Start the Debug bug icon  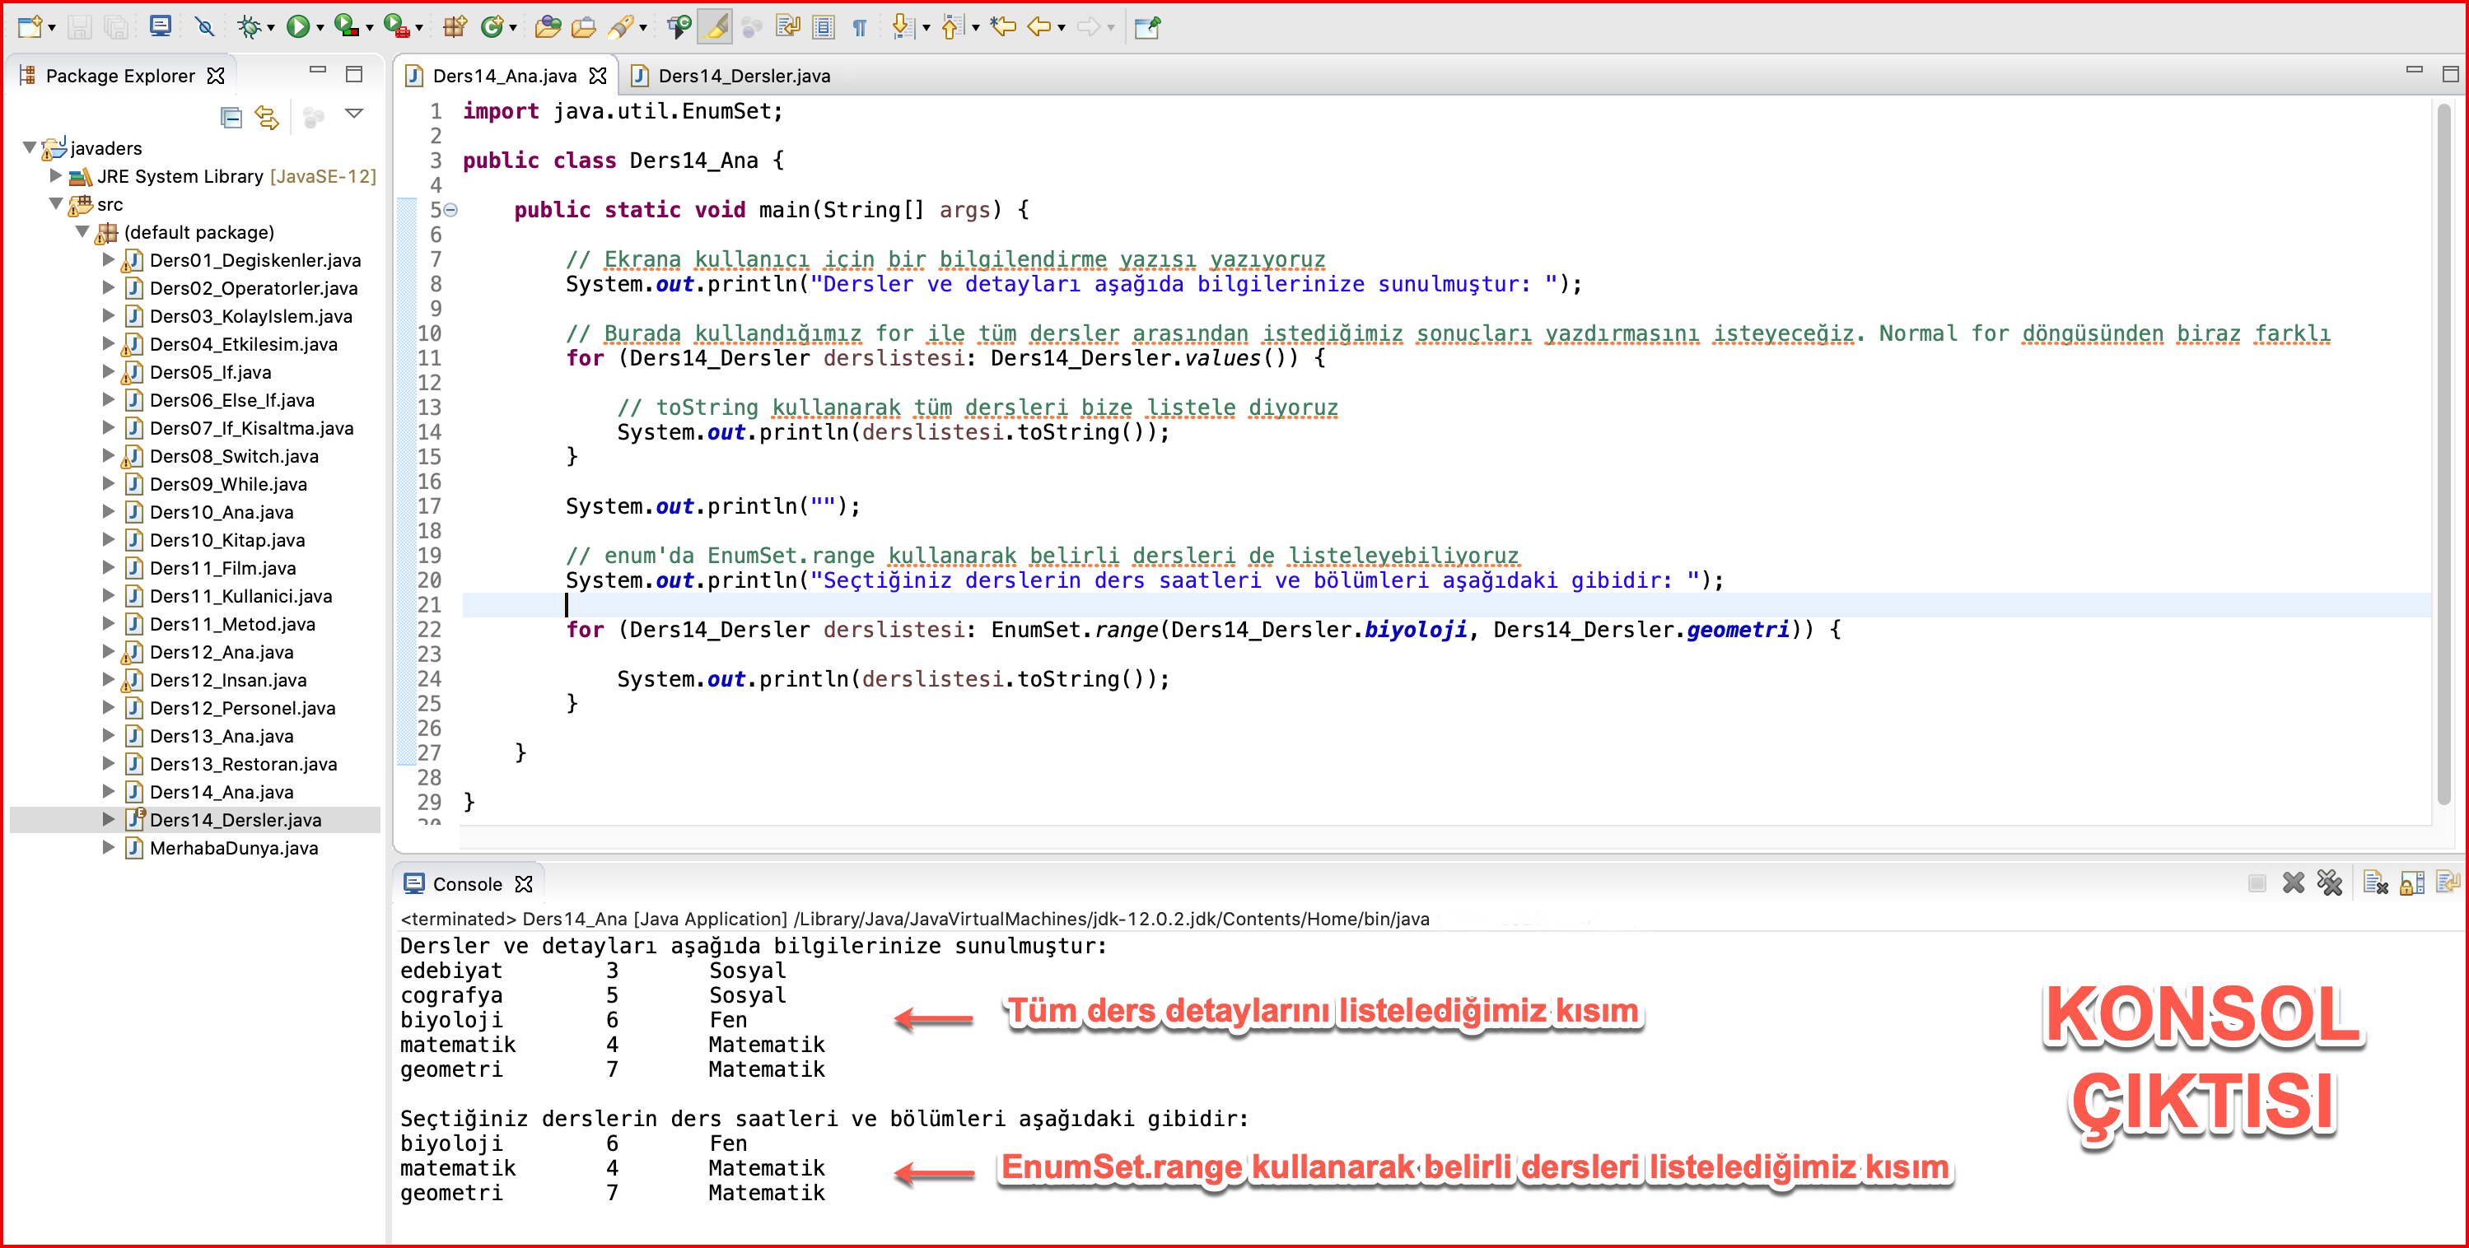click(x=250, y=27)
